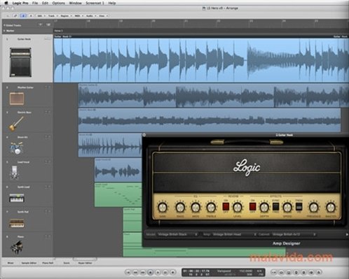Toggle the link icon in Arrange toolbar
Viewport: 349px width, 279px height.
(x=15, y=16)
